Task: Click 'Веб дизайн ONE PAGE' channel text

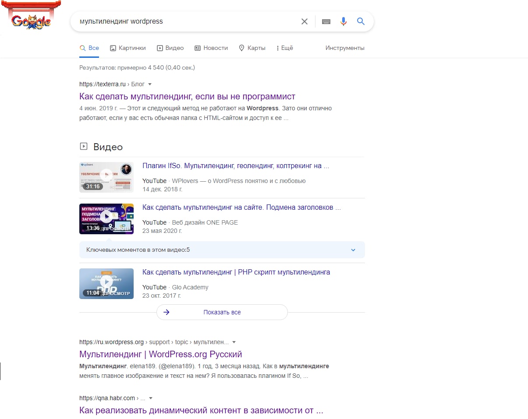Action: pos(205,222)
